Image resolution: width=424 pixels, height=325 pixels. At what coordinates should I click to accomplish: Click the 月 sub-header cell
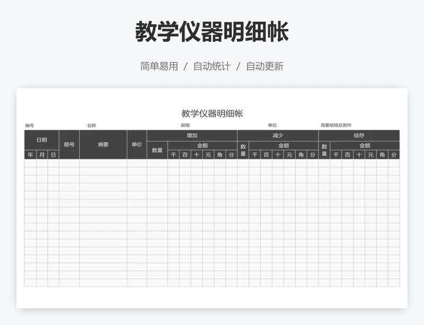pyautogui.click(x=42, y=154)
